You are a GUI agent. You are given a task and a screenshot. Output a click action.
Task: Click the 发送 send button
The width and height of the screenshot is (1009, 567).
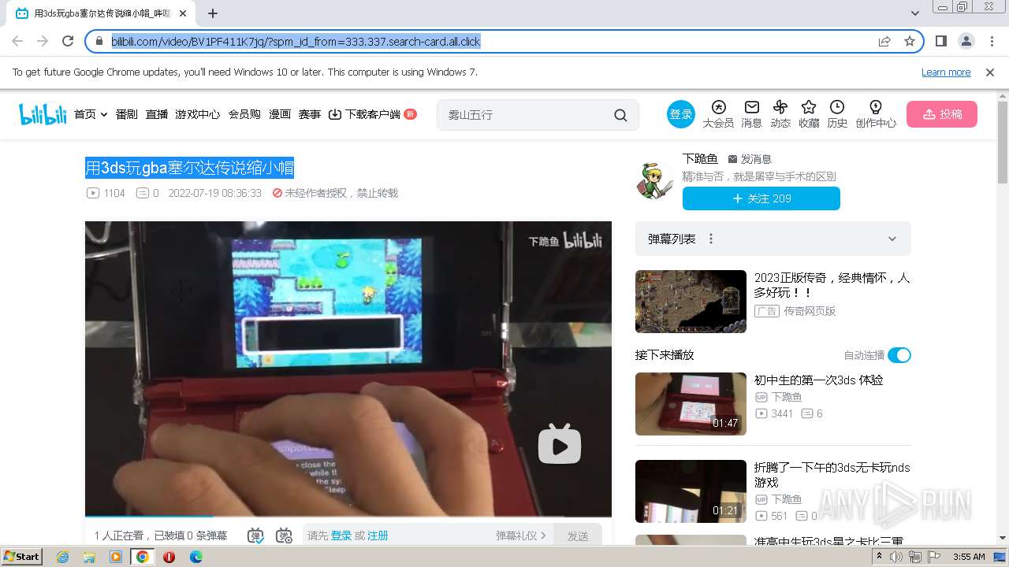578,535
